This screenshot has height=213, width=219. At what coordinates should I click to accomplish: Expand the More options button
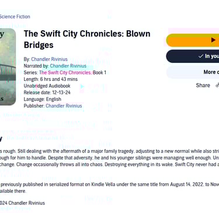point(193,72)
